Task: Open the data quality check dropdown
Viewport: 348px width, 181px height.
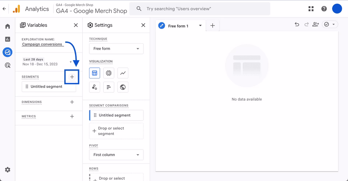Action: [x=329, y=24]
